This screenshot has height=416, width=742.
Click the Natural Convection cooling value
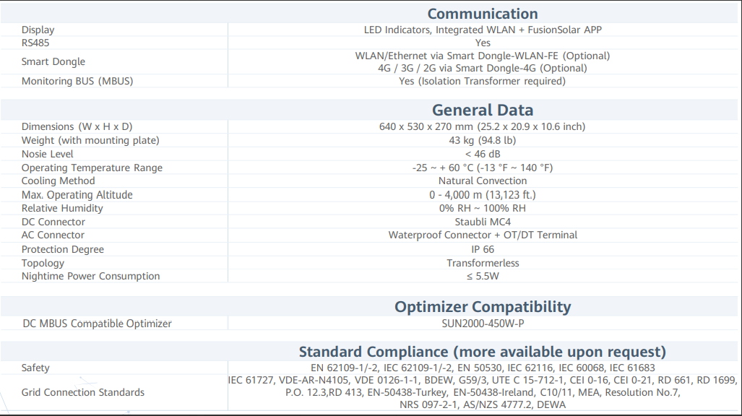(x=483, y=181)
